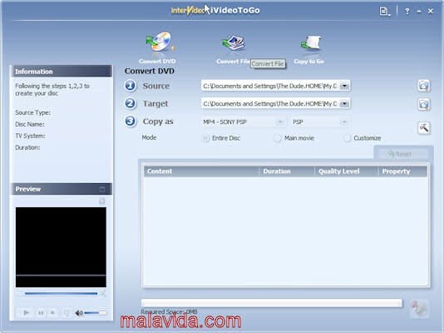Browse for the Target folder
Image resolution: width=444 pixels, height=333 pixels.
(423, 104)
